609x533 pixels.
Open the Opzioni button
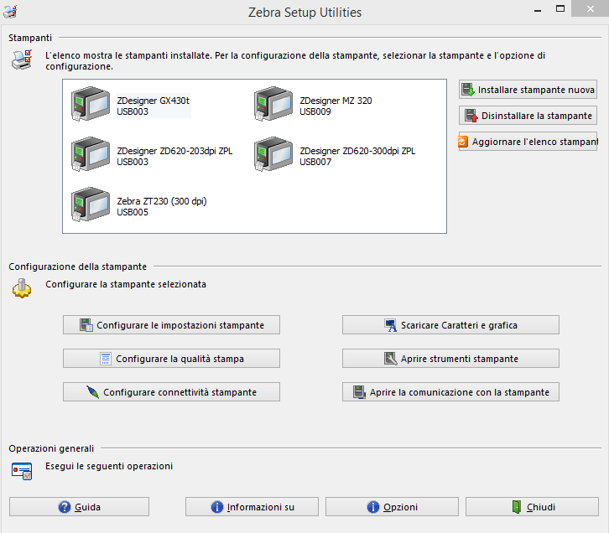point(392,507)
